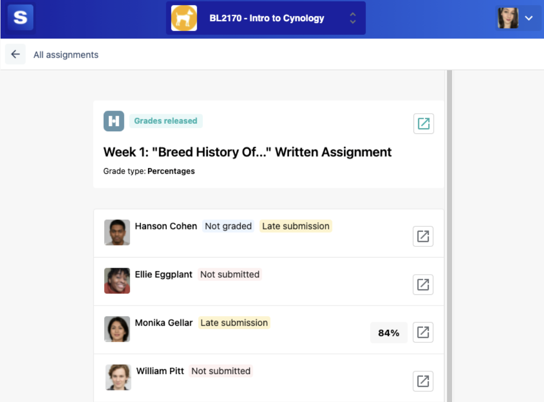Open the course switcher dropdown arrows
The height and width of the screenshot is (402, 544).
pos(353,18)
